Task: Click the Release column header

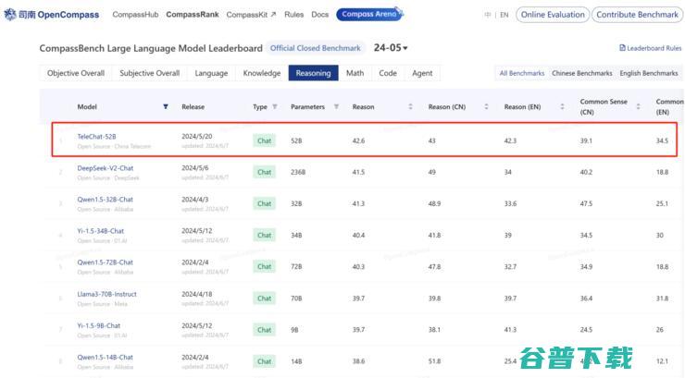Action: 193,107
